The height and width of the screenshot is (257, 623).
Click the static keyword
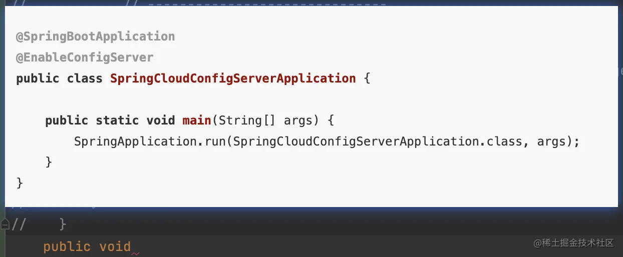[x=117, y=120]
